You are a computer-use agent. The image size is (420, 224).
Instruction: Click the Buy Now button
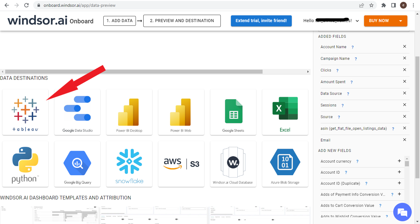click(379, 21)
